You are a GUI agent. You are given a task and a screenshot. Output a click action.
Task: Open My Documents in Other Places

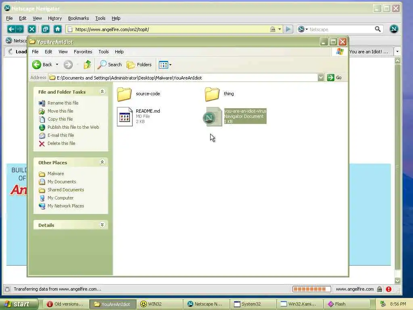coord(62,182)
